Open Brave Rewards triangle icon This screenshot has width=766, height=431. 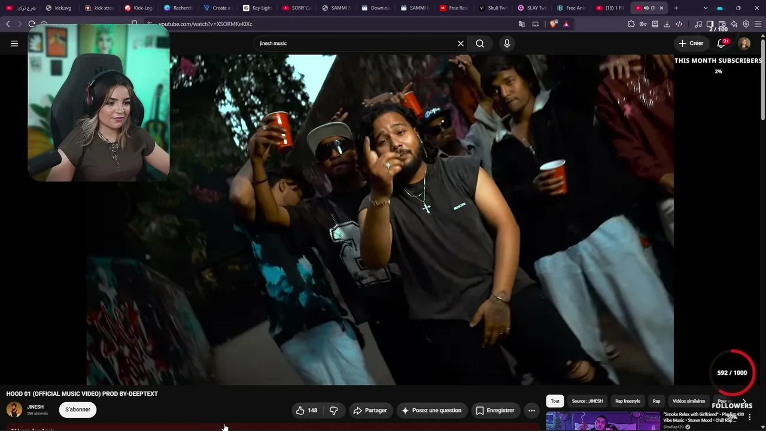(566, 24)
